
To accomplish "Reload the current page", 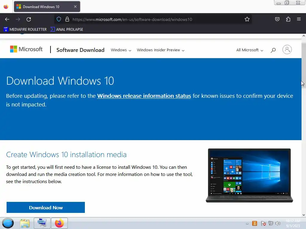I will coord(29,19).
